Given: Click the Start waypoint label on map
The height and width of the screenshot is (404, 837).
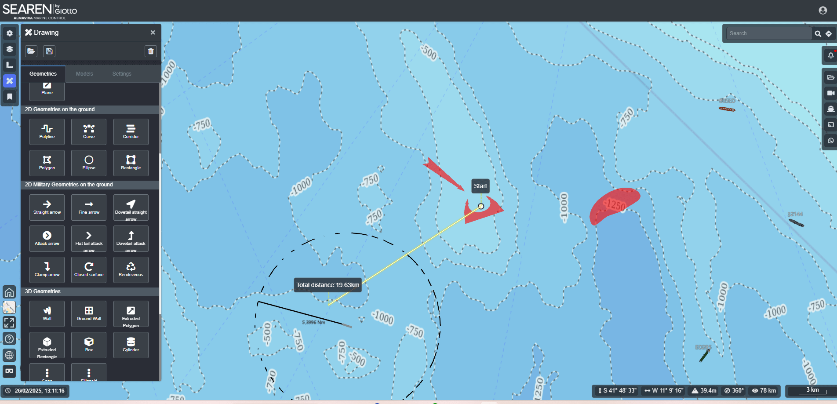Looking at the screenshot, I should 480,186.
